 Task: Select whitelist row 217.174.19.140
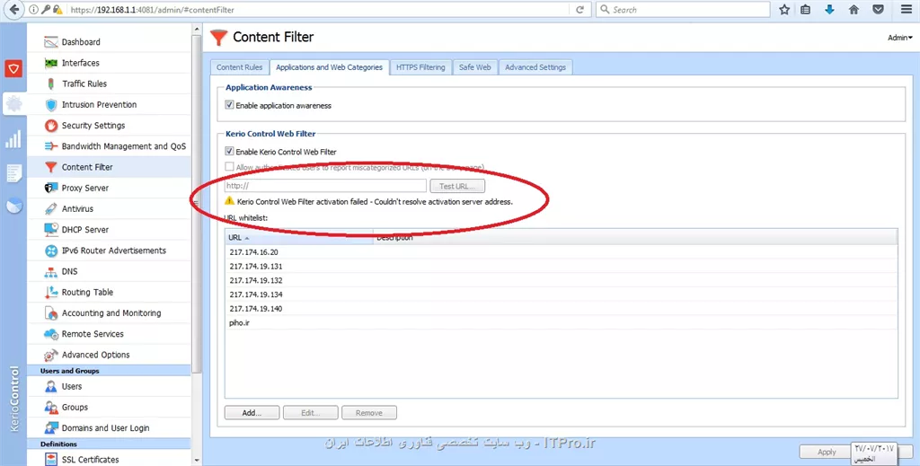(x=561, y=308)
